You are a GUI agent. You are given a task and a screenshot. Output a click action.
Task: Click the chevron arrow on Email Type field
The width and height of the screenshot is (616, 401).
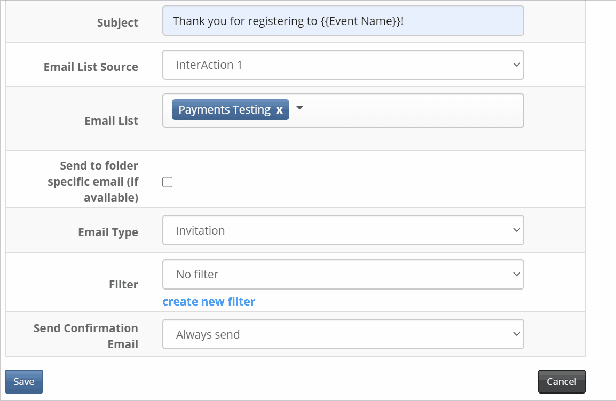tap(516, 230)
